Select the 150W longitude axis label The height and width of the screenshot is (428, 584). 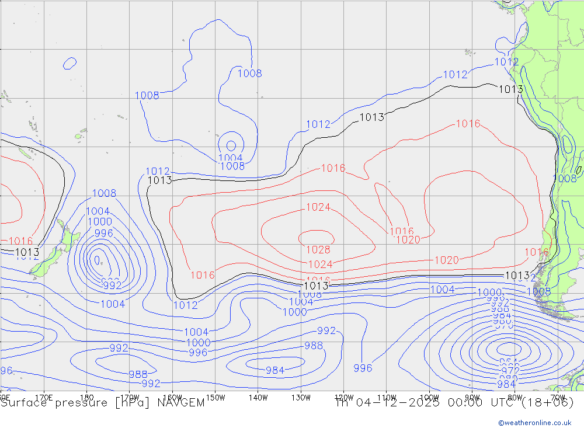(x=215, y=398)
